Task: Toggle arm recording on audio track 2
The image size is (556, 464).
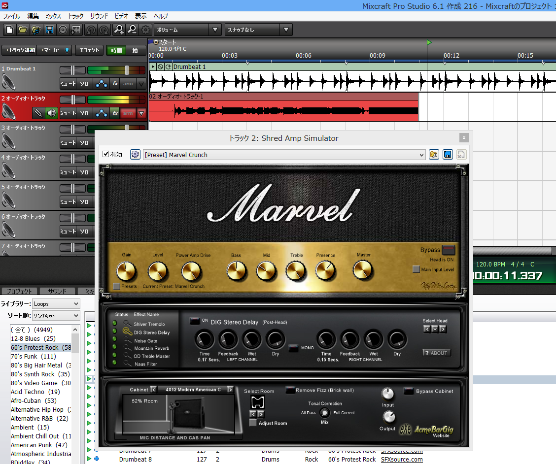Action: (x=128, y=113)
